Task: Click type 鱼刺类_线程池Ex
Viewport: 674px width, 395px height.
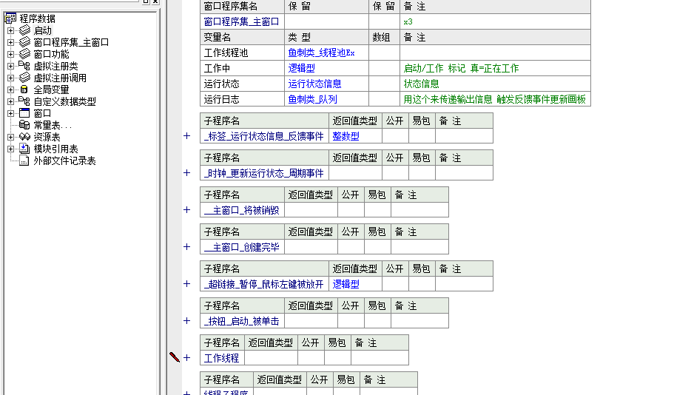Action: pos(321,53)
